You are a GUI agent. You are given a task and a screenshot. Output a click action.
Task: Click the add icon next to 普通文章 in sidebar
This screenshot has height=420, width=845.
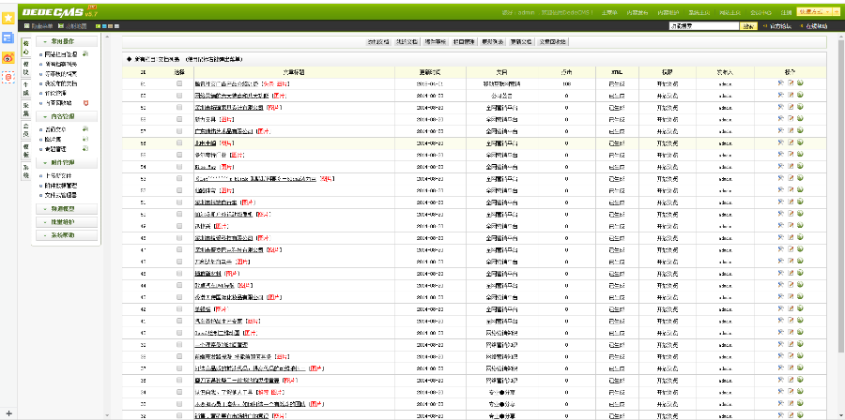(x=85, y=128)
